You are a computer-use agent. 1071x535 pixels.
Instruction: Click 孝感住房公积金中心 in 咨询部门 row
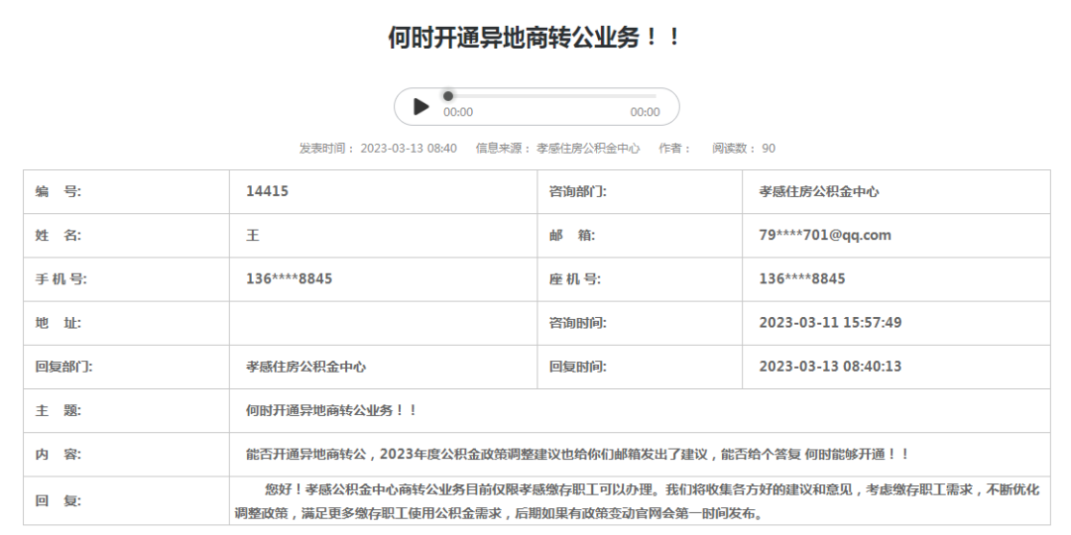[x=818, y=191]
